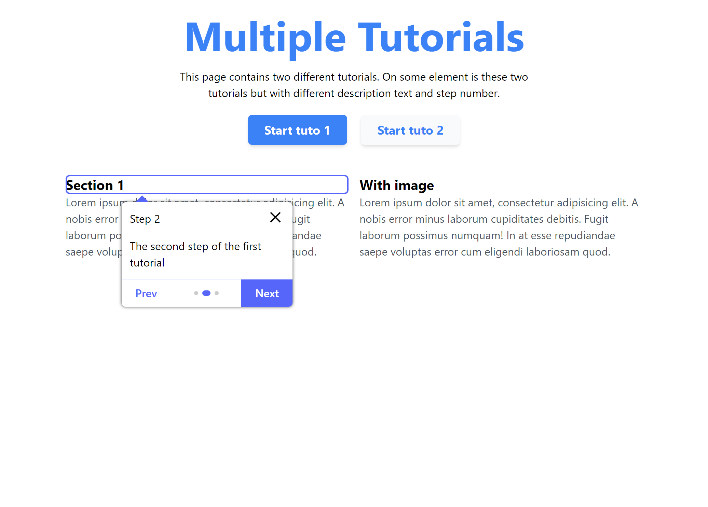The image size is (708, 507).
Task: Click the tutorial step description text
Action: (195, 254)
